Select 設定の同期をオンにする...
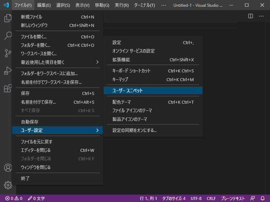 [153, 130]
